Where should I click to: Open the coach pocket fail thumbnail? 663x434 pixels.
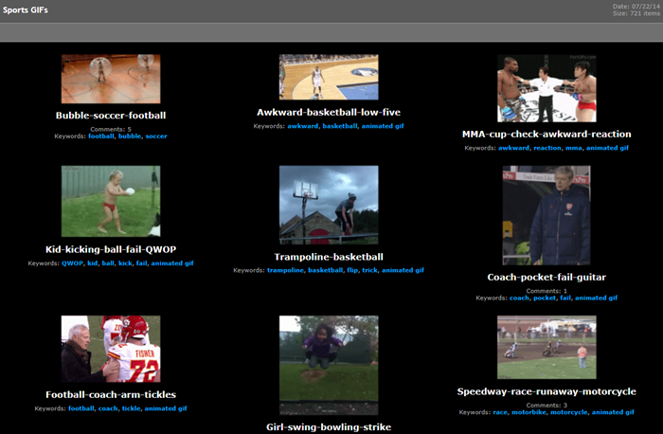click(x=547, y=216)
